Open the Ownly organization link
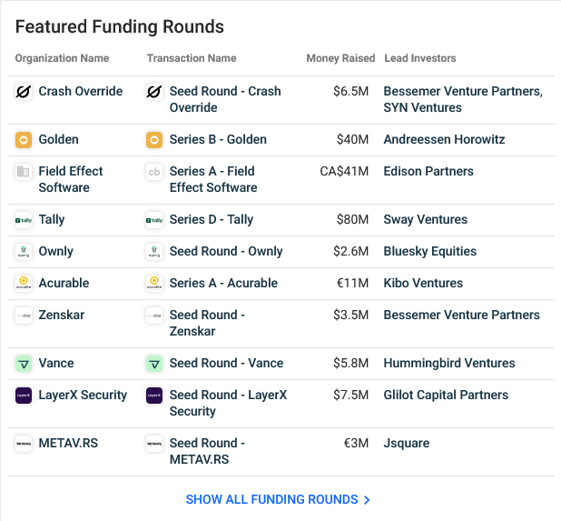This screenshot has height=521, width=561. pyautogui.click(x=55, y=251)
